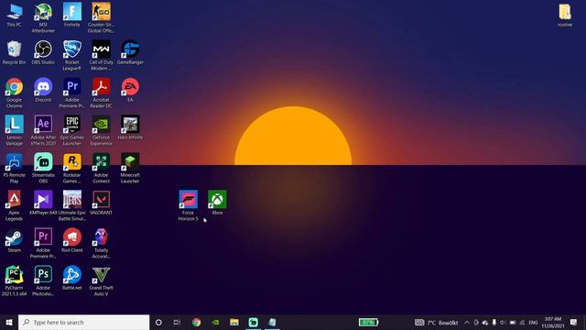
Task: Select the Apex Legends shortcut
Action: click(15, 205)
